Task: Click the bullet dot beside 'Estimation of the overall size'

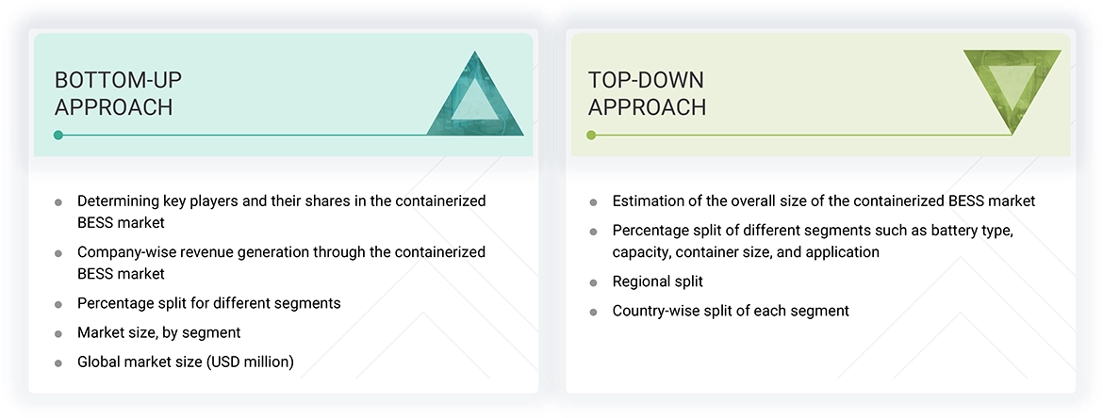Action: click(593, 201)
